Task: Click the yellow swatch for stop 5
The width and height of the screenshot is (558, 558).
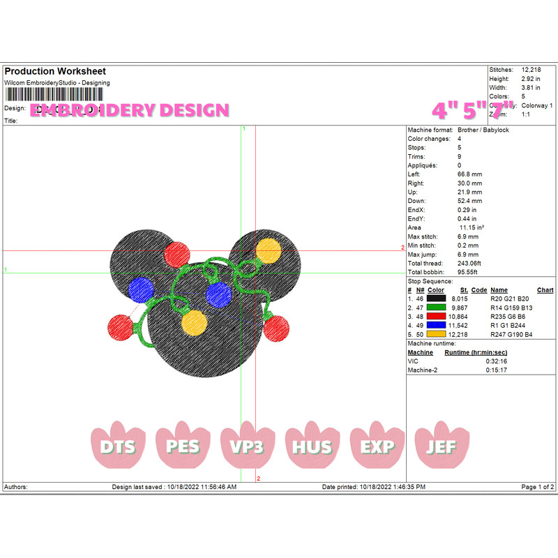Action: click(437, 334)
